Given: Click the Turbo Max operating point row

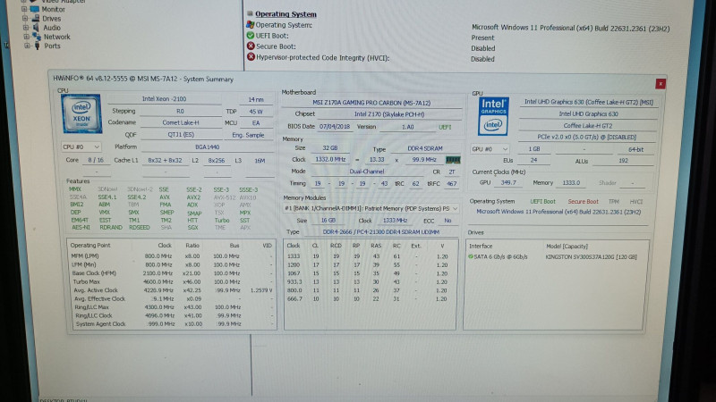Looking at the screenshot, I should coord(172,281).
